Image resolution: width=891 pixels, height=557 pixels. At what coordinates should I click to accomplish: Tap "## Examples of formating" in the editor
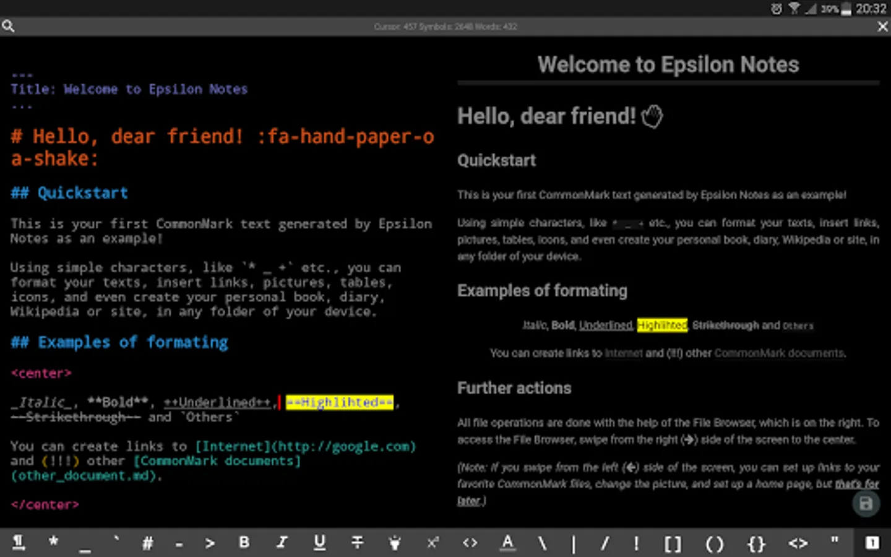[119, 342]
